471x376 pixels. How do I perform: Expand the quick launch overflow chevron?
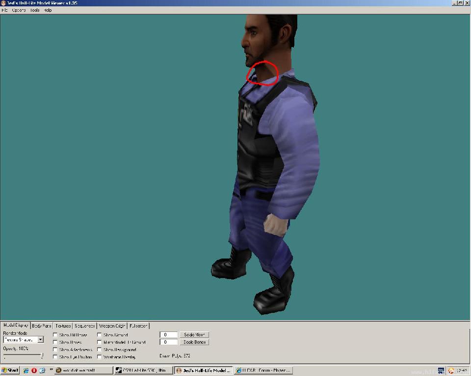pos(51,370)
